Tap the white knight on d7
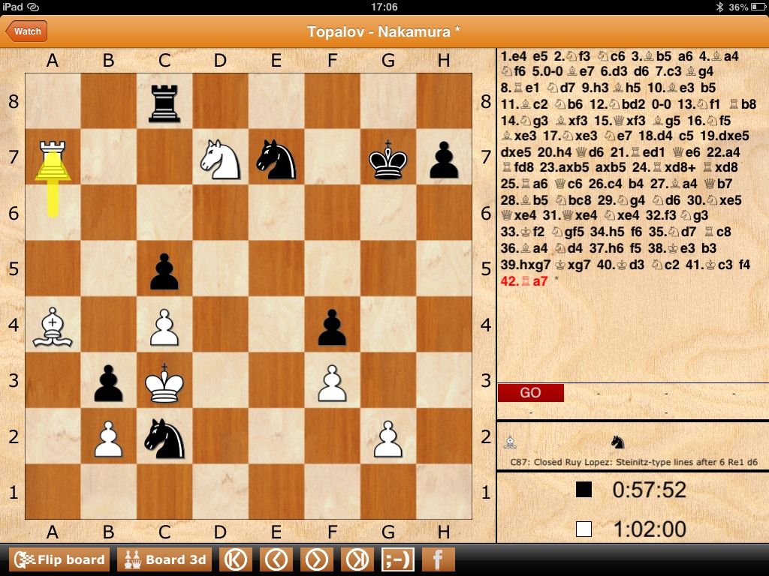Viewport: 769px width, 576px height. [220, 159]
